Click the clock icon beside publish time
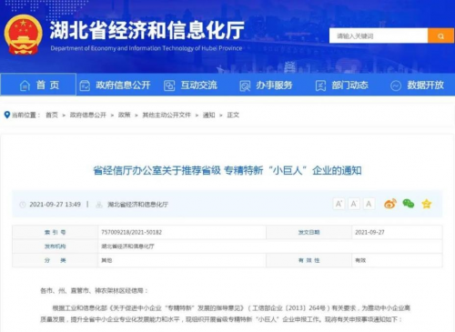 tap(23, 205)
